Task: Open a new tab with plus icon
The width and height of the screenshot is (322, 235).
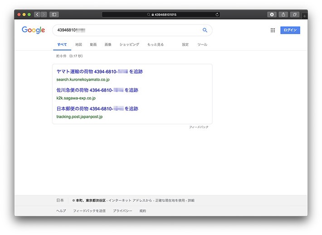Action: 305,16
